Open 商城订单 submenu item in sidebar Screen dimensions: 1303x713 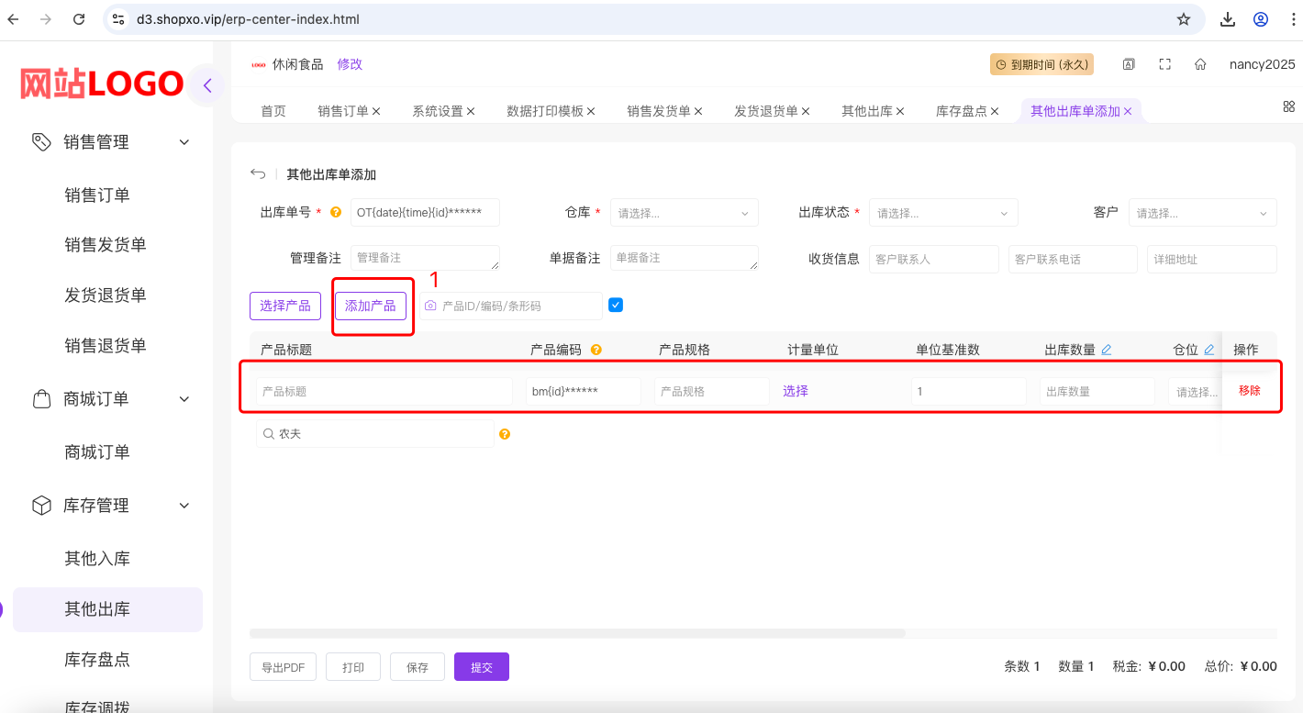[x=97, y=452]
